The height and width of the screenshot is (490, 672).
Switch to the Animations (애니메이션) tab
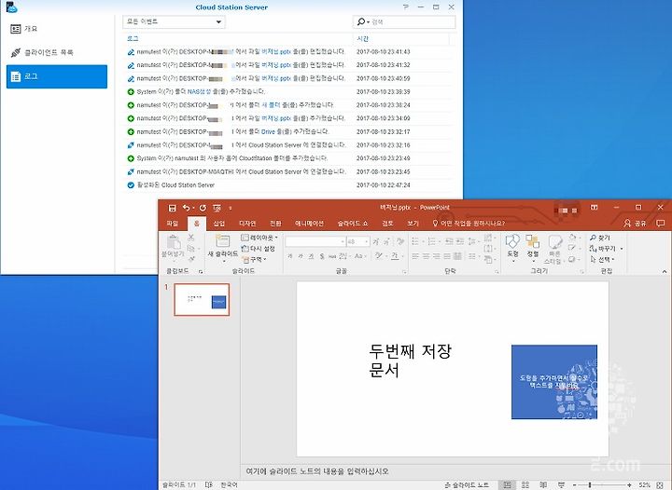[x=309, y=224]
